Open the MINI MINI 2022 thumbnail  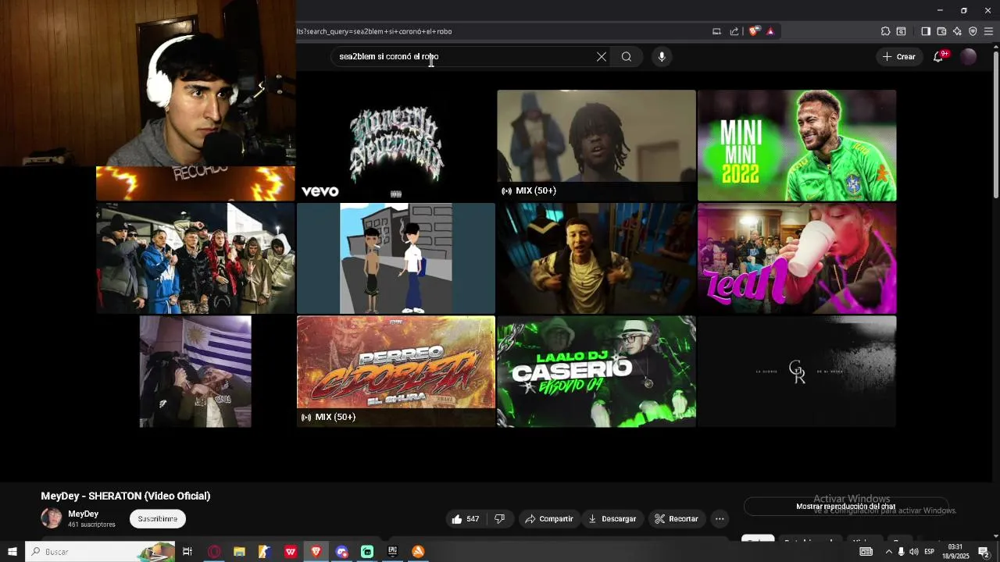click(x=797, y=145)
